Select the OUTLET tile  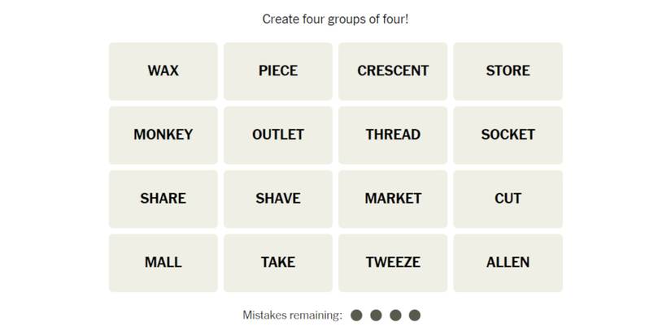[278, 135]
